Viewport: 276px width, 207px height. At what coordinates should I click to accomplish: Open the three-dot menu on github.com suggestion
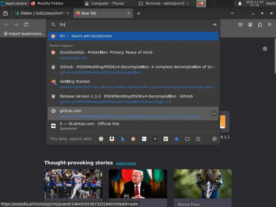(x=214, y=113)
